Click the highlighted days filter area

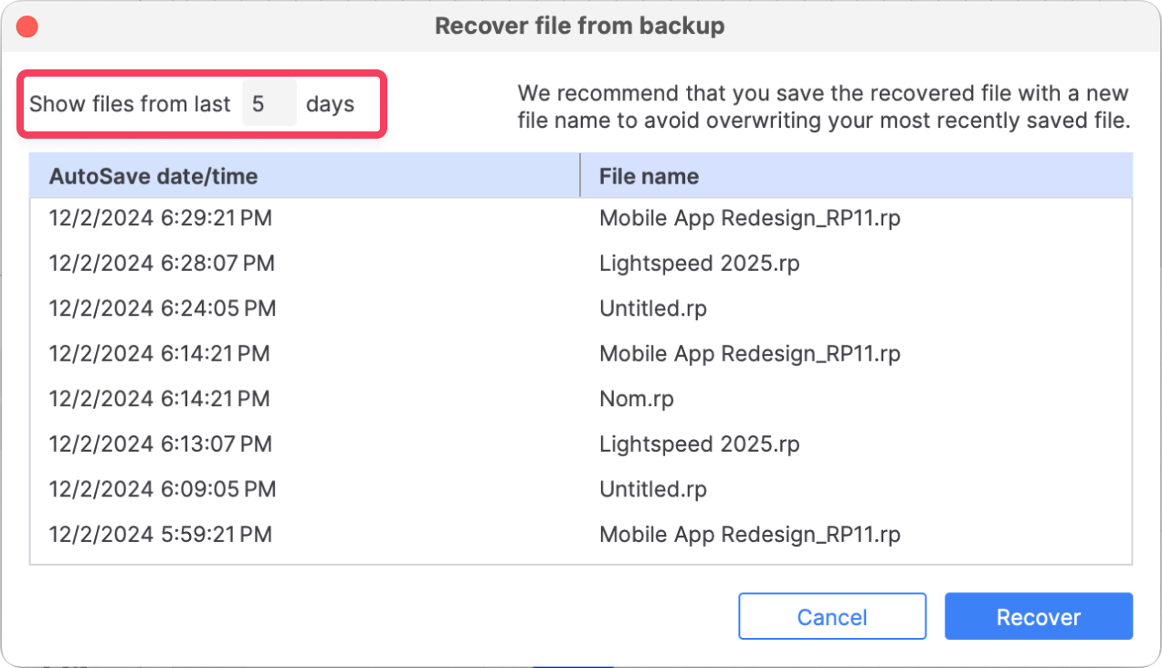coord(202,104)
